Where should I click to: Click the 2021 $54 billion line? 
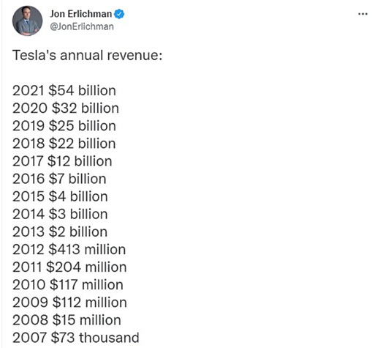coord(64,91)
